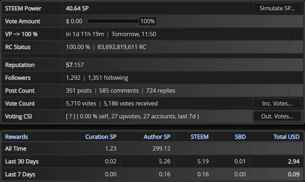The height and width of the screenshot is (182, 305).
Task: Click the SBD column header
Action: point(240,137)
